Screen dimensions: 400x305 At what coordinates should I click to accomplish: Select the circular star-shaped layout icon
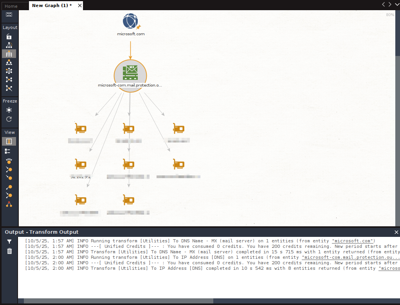[9, 71]
